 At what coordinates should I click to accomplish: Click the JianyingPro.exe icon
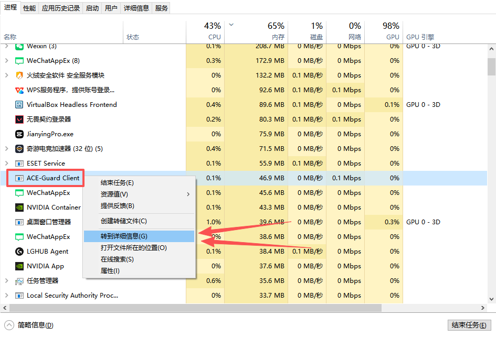pos(20,134)
